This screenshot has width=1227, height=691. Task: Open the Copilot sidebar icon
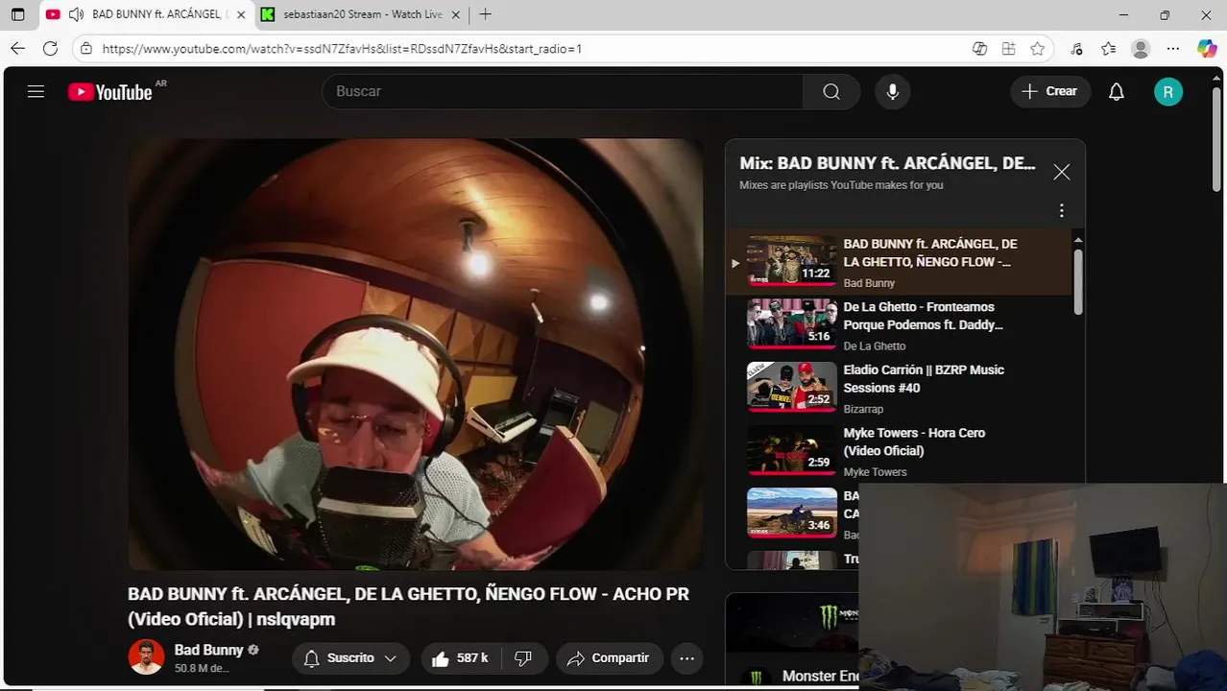(1207, 49)
